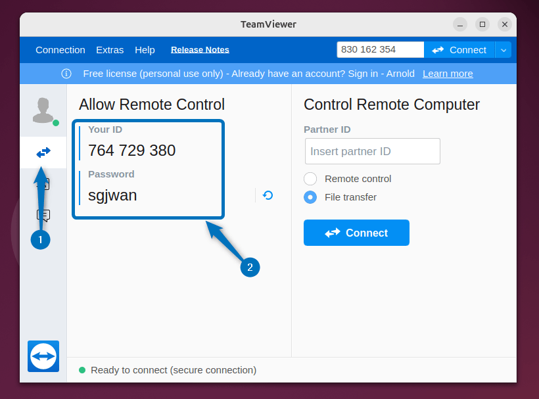Viewport: 539px width, 399px height.
Task: Open the Extras menu
Action: [x=109, y=50]
